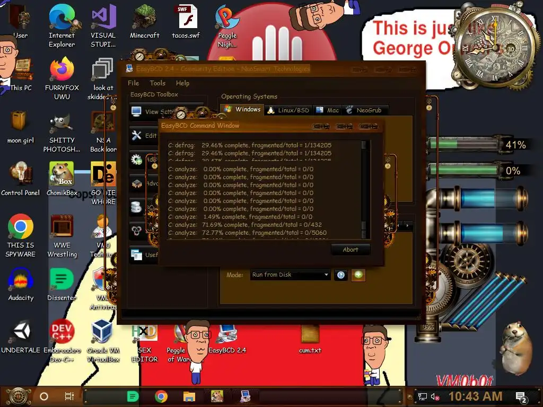Open the ChomikBox desktop icon
This screenshot has width=543, height=407.
point(62,179)
